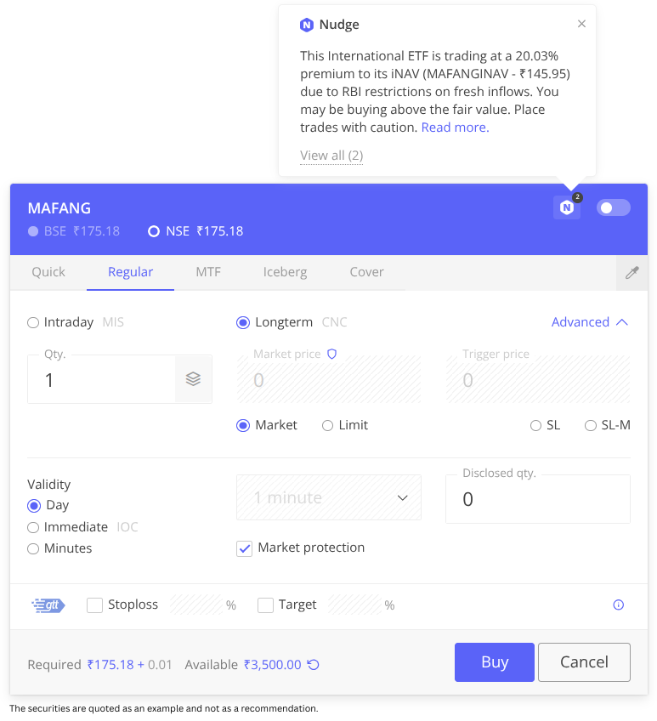The width and height of the screenshot is (657, 721).
Task: Click the GTT logo icon
Action: click(x=48, y=605)
